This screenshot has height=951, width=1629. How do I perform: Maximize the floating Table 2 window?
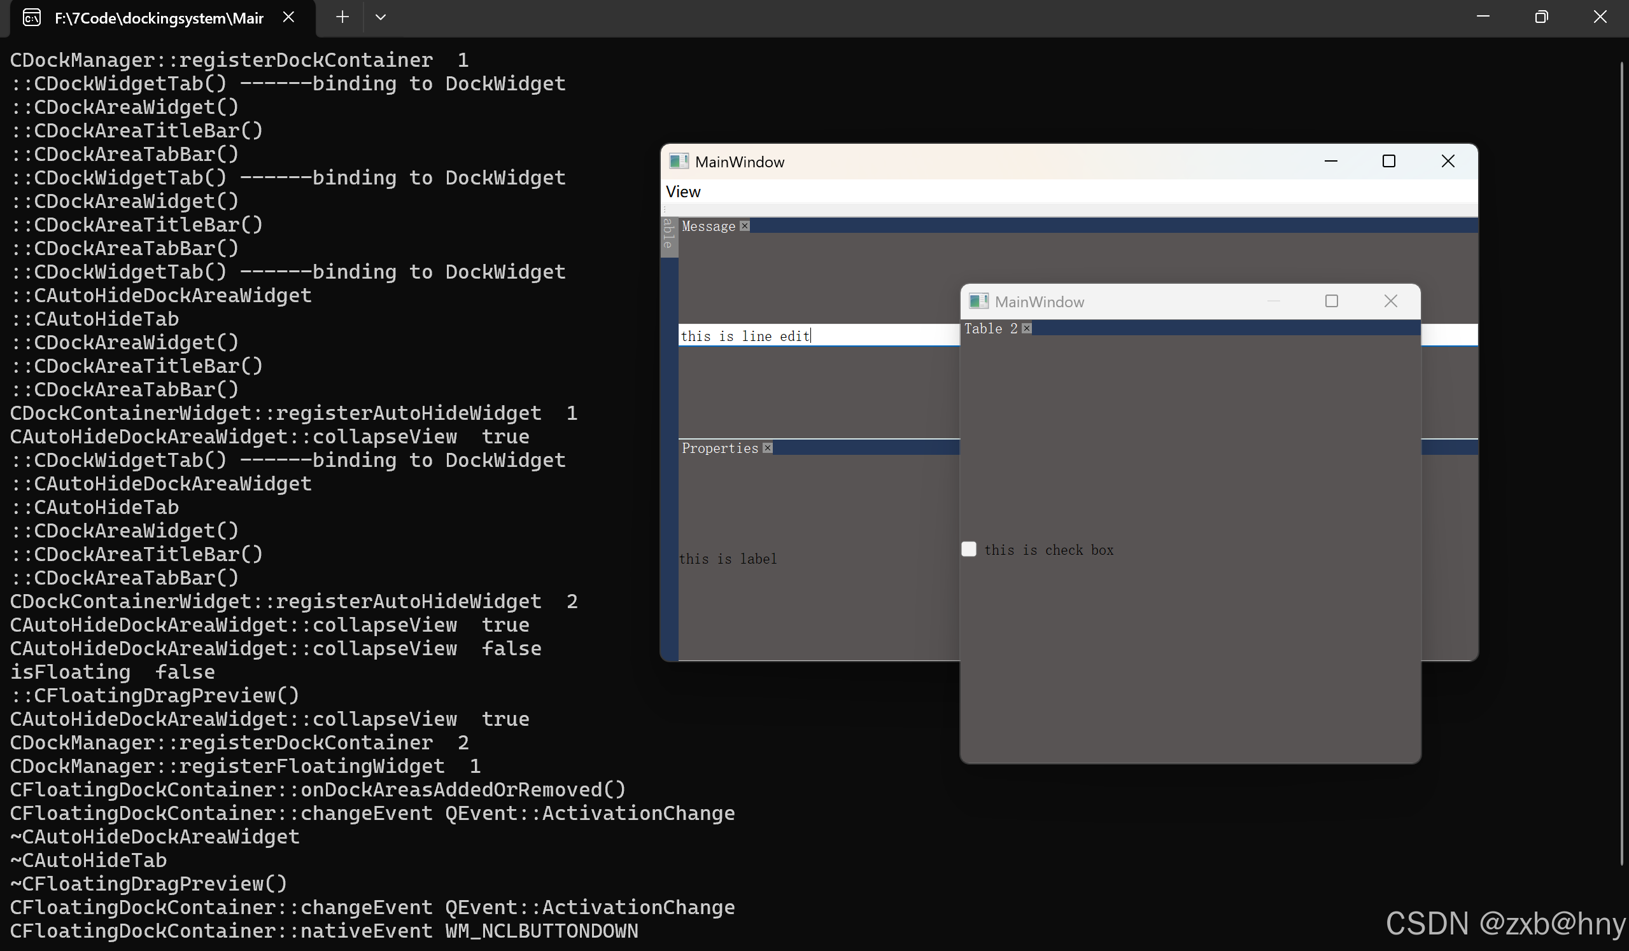pos(1331,301)
